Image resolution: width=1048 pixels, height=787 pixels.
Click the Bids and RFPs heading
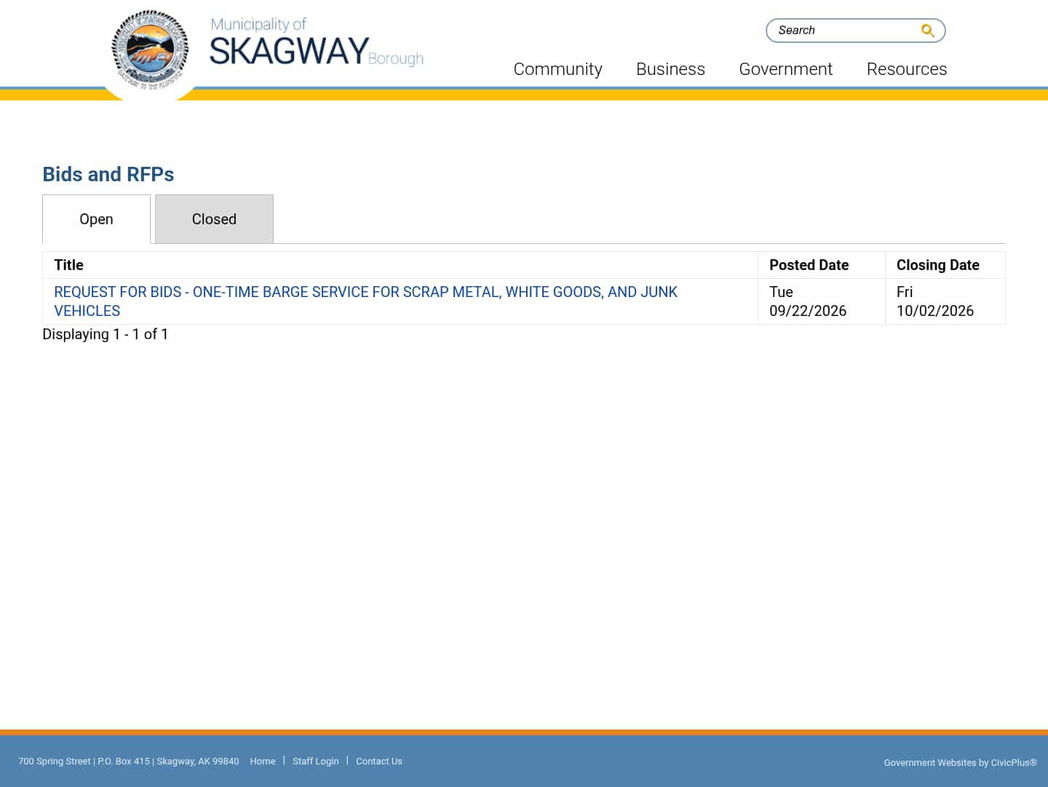108,175
